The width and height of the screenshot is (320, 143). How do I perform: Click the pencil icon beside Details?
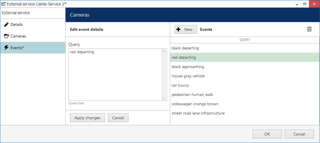pos(7,25)
